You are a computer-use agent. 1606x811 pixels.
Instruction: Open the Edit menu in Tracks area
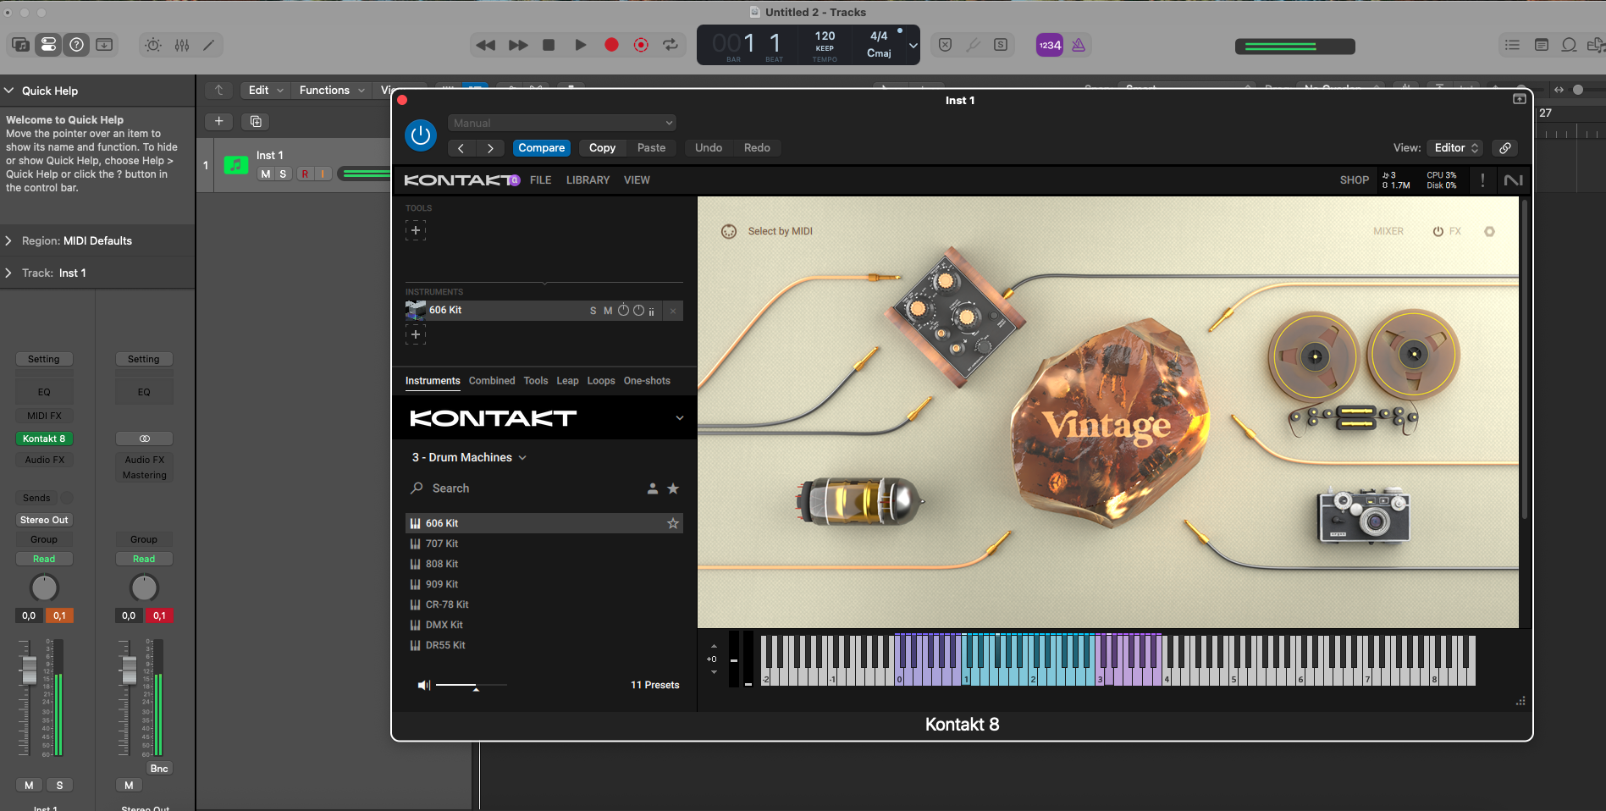[265, 91]
